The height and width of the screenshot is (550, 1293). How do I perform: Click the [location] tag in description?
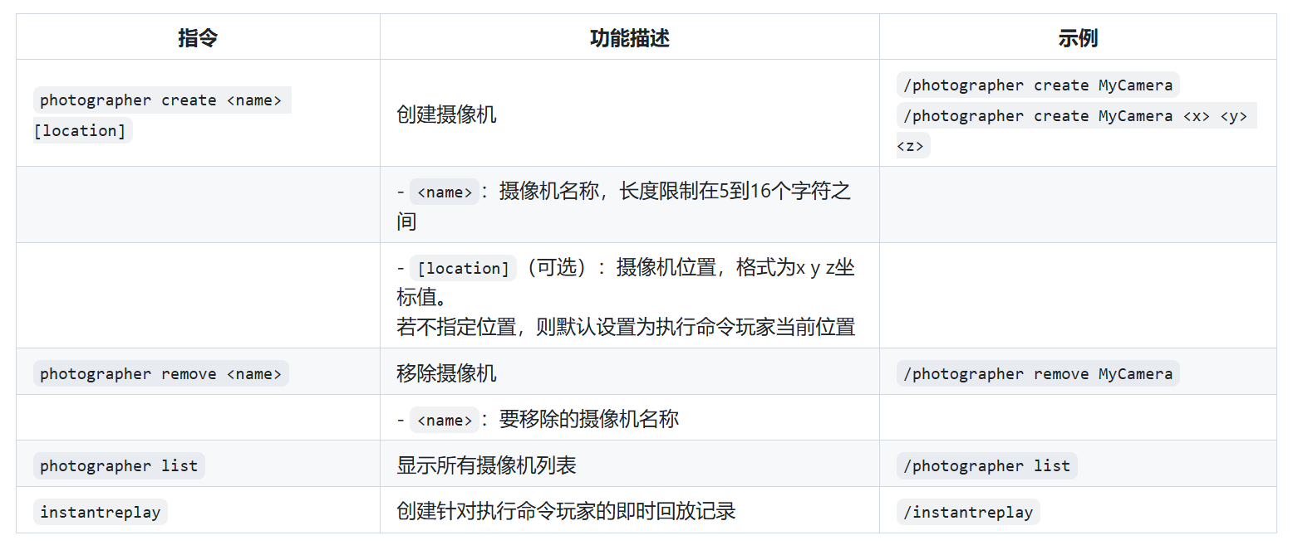coord(463,269)
